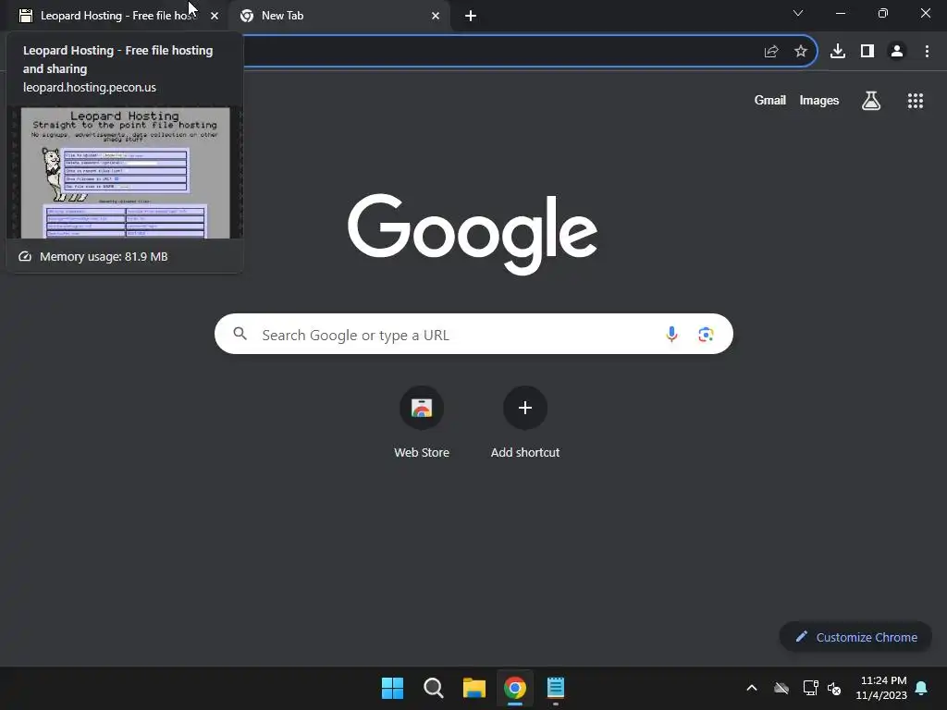The width and height of the screenshot is (947, 710).
Task: Click the Google search box
Action: (x=473, y=334)
